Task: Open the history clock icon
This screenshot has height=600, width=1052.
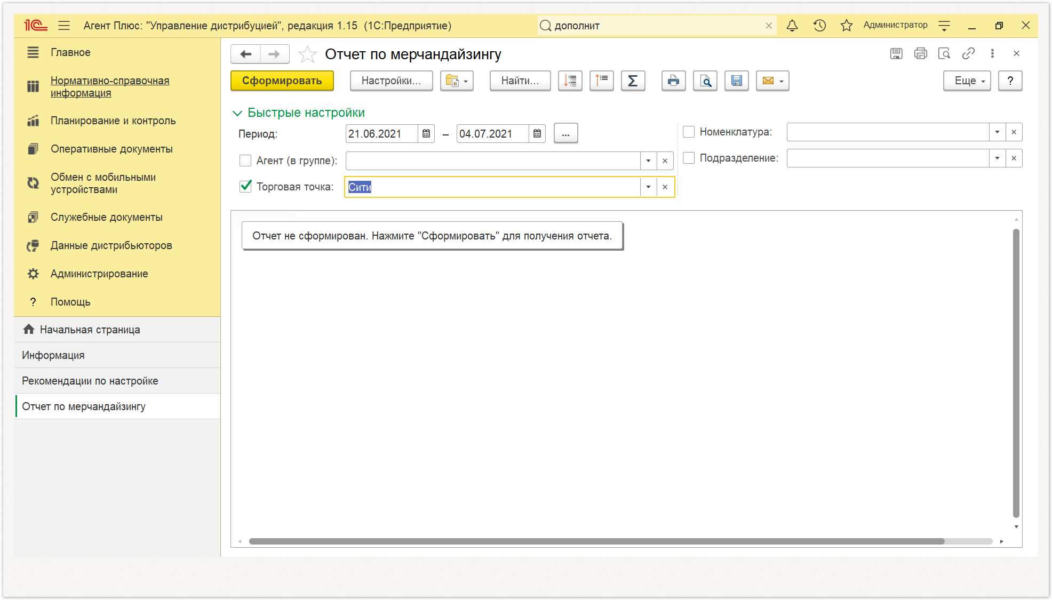Action: (x=819, y=25)
